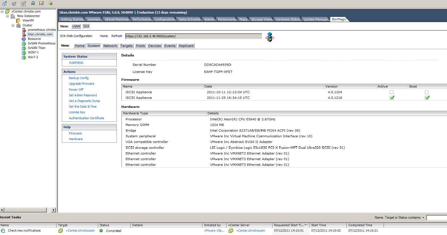This screenshot has width=447, height=235.
Task: Click the Resource pool icon
Action: click(24, 39)
